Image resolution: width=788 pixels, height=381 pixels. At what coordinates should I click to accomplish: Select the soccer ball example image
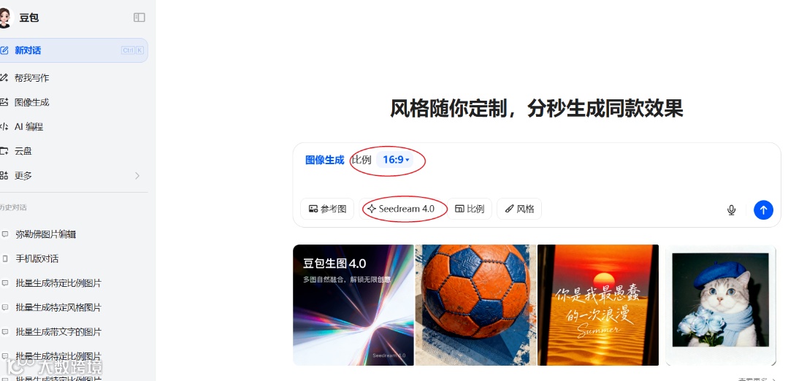tap(475, 305)
